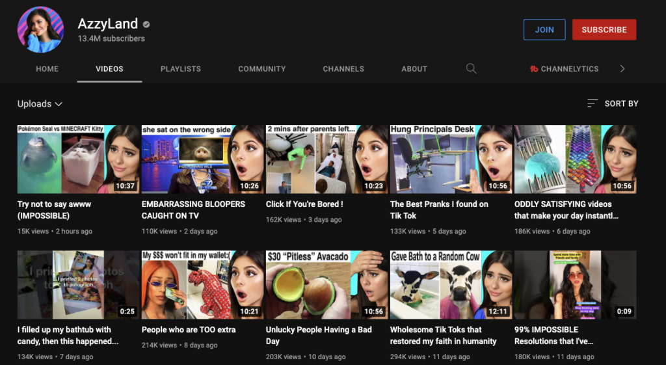Click the 10:26 duration badge
666x365 pixels.
[249, 185]
